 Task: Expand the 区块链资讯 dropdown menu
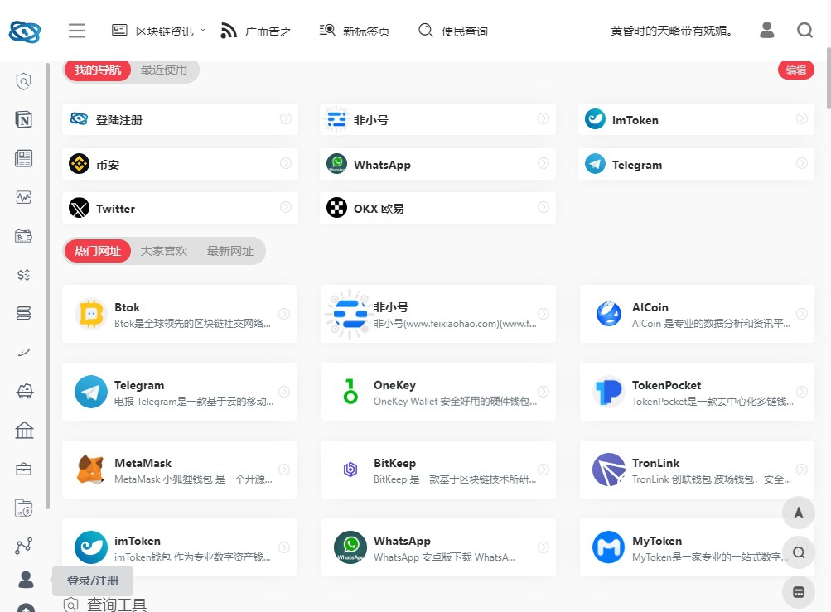(x=158, y=31)
